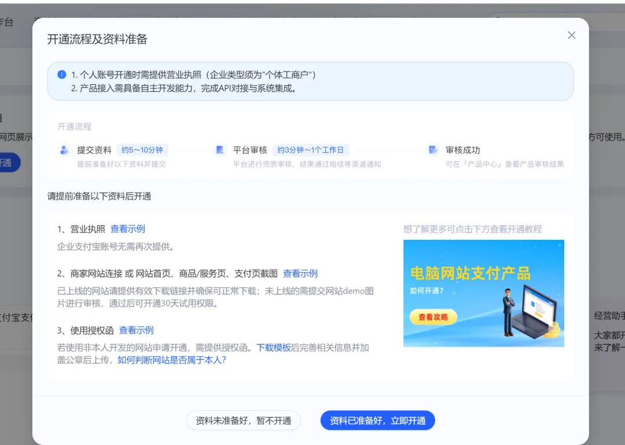This screenshot has height=445, width=625.
Task: Click the 提交资料 step icon
Action: [x=64, y=150]
